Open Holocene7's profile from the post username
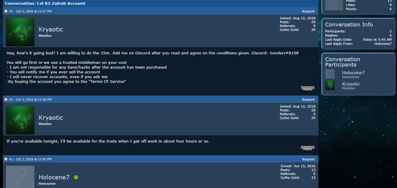Image resolution: width=397 pixels, height=188 pixels. [x=54, y=177]
